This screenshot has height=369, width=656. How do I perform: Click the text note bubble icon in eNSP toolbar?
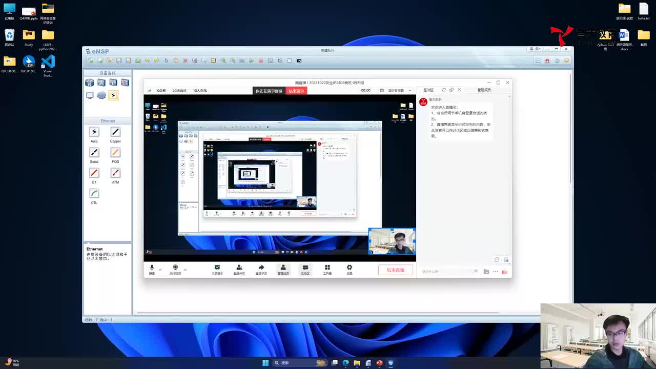click(x=204, y=60)
